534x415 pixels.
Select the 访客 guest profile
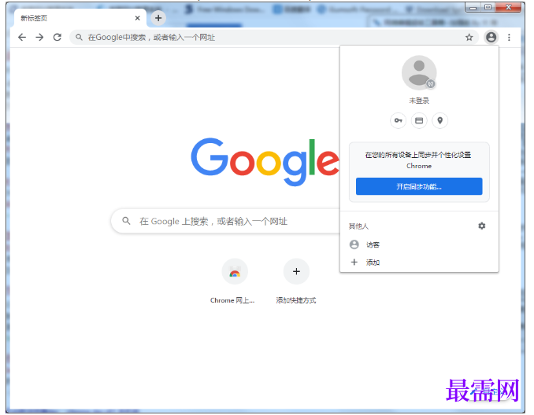[419, 244]
